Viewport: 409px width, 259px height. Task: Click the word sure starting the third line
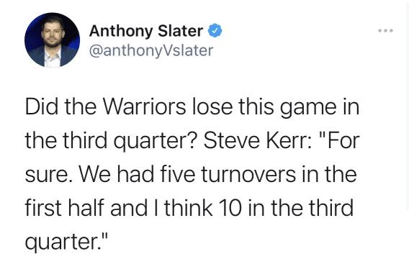[49, 175]
